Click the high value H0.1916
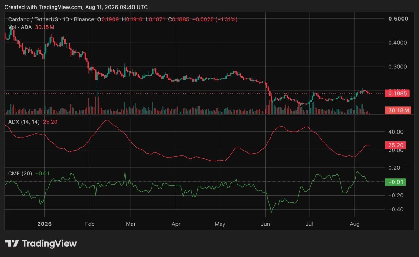This screenshot has width=419, height=257. [133, 19]
